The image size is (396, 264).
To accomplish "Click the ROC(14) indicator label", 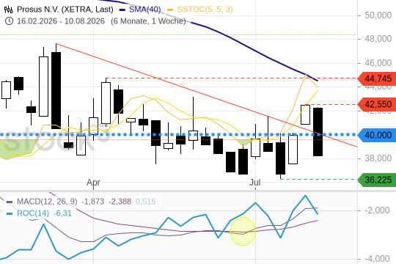I will 33,213.
